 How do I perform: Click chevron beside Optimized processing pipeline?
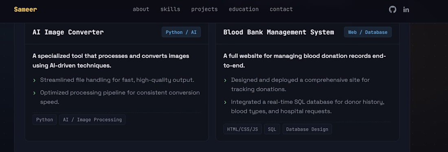click(34, 93)
